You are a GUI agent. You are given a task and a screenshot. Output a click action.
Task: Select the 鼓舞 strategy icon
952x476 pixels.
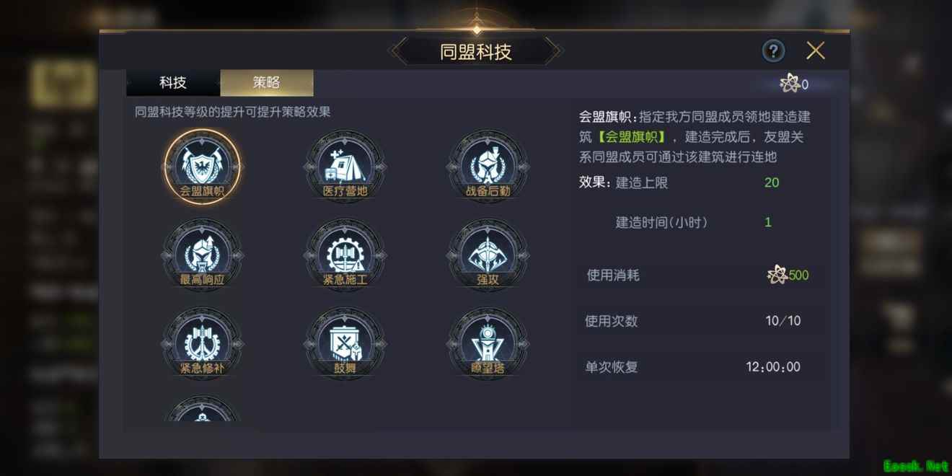345,344
